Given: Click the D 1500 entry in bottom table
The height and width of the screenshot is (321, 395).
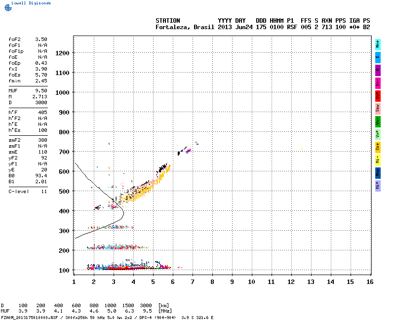Looking at the screenshot, I should (x=128, y=306).
